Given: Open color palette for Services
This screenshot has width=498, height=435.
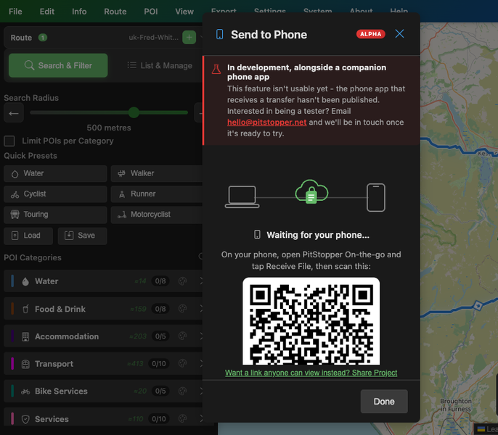Looking at the screenshot, I should (183, 419).
